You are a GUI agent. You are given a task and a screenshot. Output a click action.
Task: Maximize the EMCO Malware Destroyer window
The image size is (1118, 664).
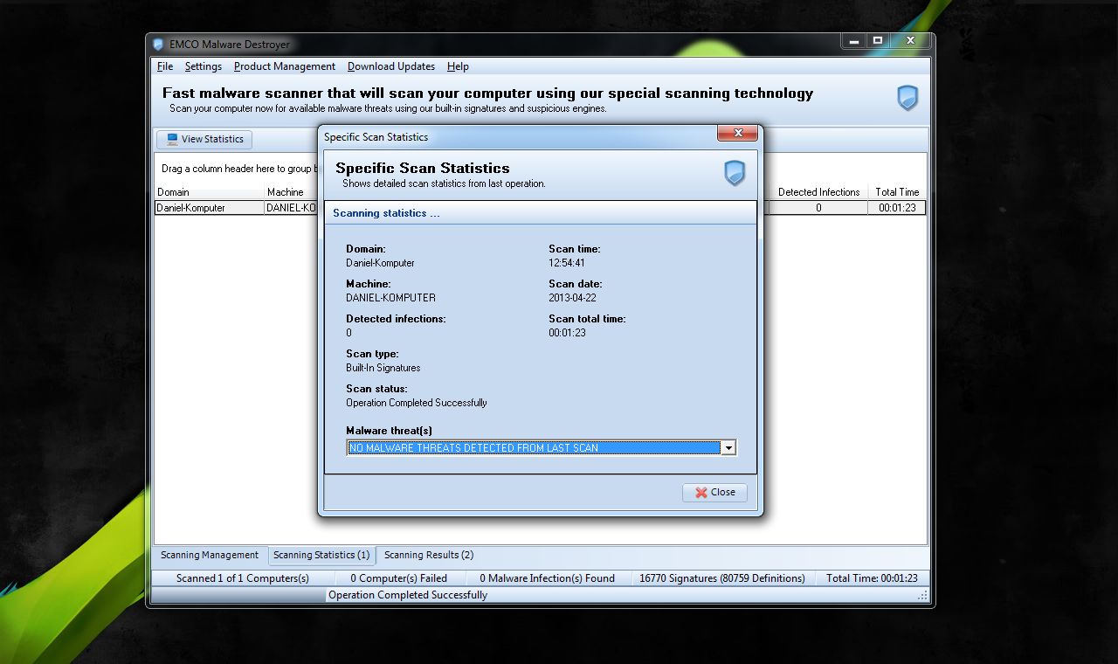(x=878, y=40)
